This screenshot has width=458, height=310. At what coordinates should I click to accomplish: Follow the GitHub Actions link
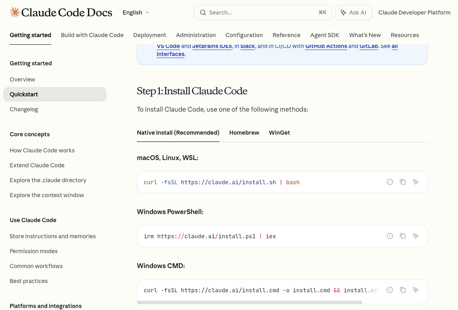326,46
